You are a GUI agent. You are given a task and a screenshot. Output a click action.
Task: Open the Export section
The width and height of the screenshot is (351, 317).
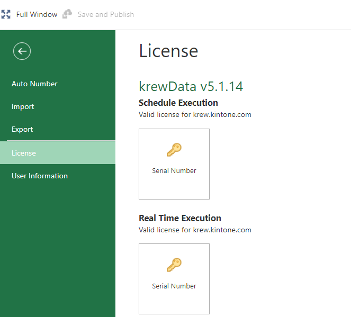click(x=58, y=129)
